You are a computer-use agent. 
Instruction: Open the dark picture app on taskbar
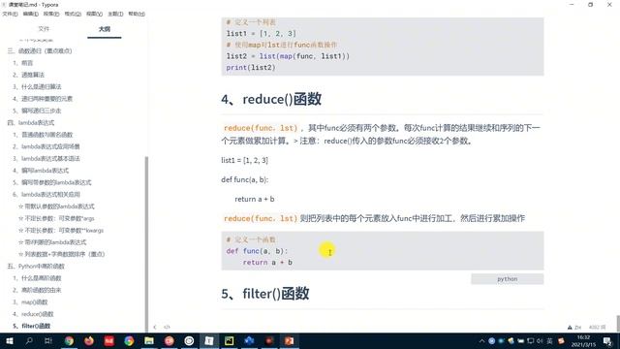click(x=229, y=340)
